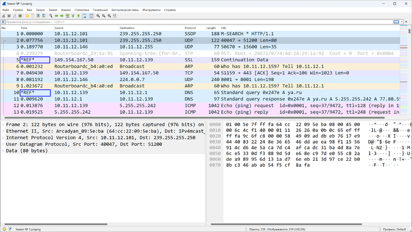Sort by the Destination column header
The width and height of the screenshot is (412, 232).
click(151, 28)
